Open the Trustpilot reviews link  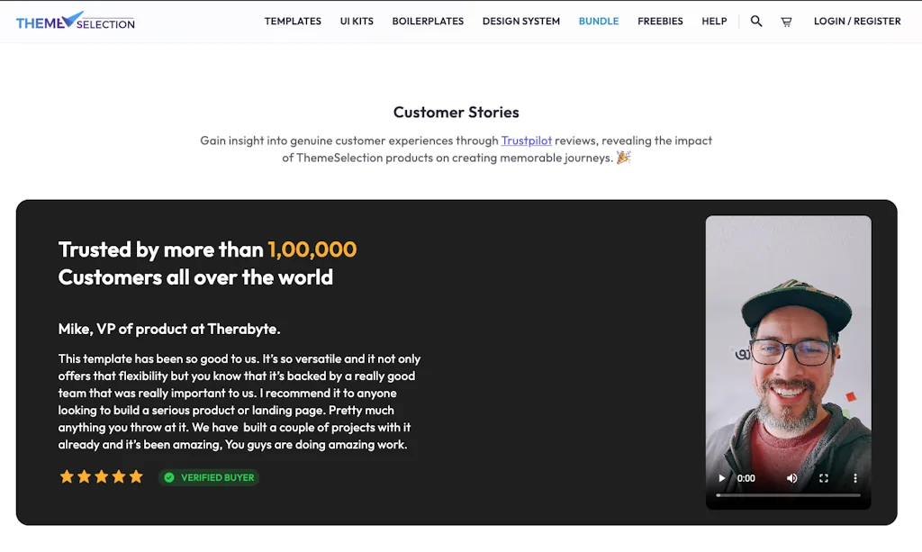tap(527, 140)
